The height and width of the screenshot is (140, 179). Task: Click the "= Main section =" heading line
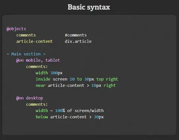point(26,54)
